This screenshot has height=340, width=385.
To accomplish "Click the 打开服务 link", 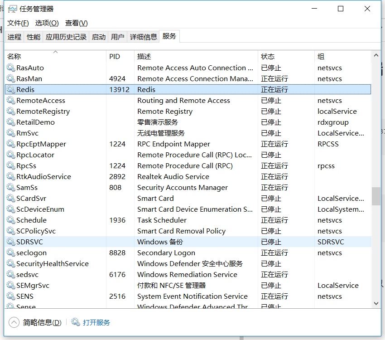I will pyautogui.click(x=96, y=322).
